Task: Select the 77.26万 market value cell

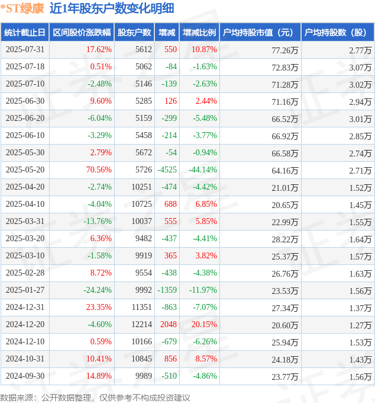Action: click(260, 50)
